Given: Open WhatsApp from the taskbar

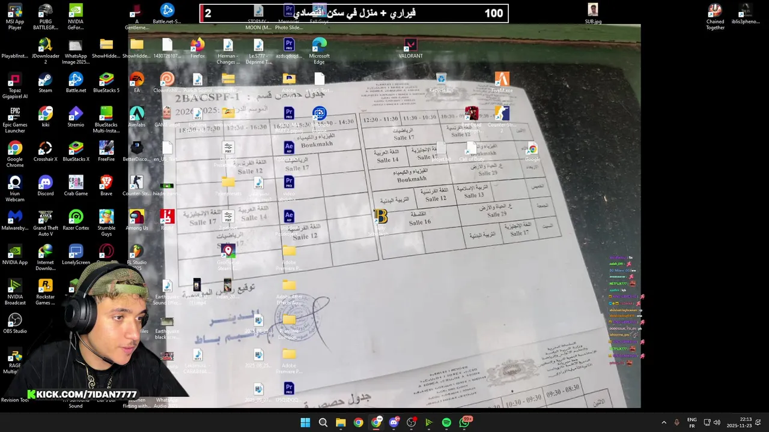Looking at the screenshot, I should (x=464, y=422).
